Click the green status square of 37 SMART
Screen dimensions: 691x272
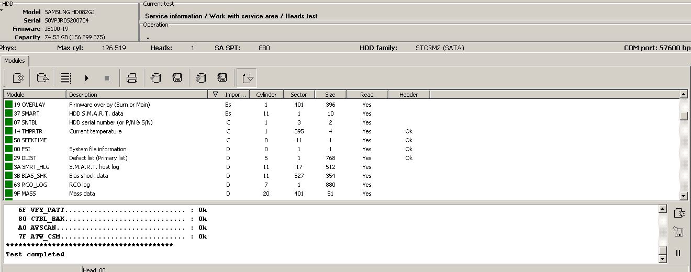8,114
